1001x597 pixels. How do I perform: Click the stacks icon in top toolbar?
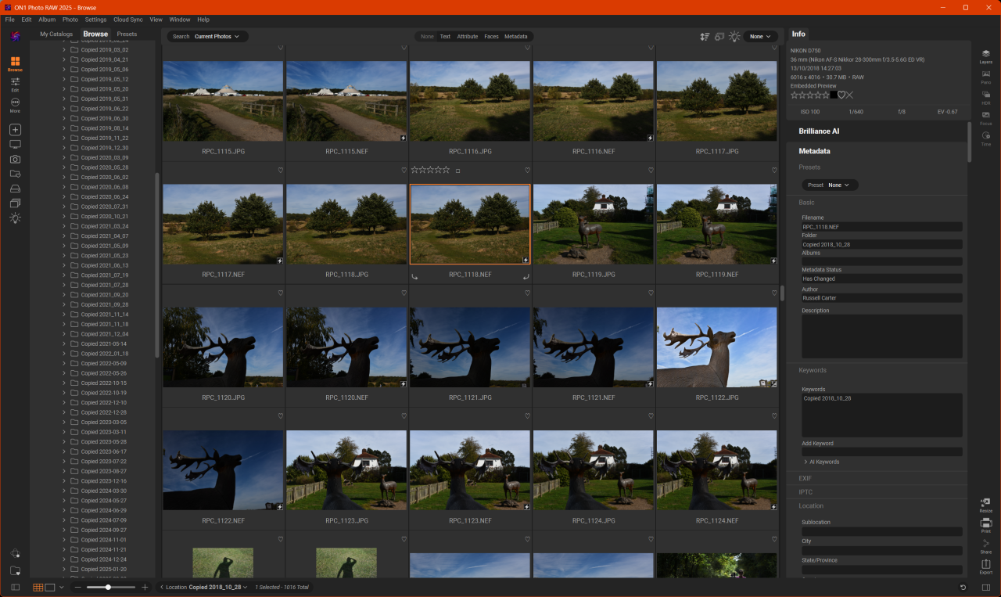pyautogui.click(x=719, y=36)
